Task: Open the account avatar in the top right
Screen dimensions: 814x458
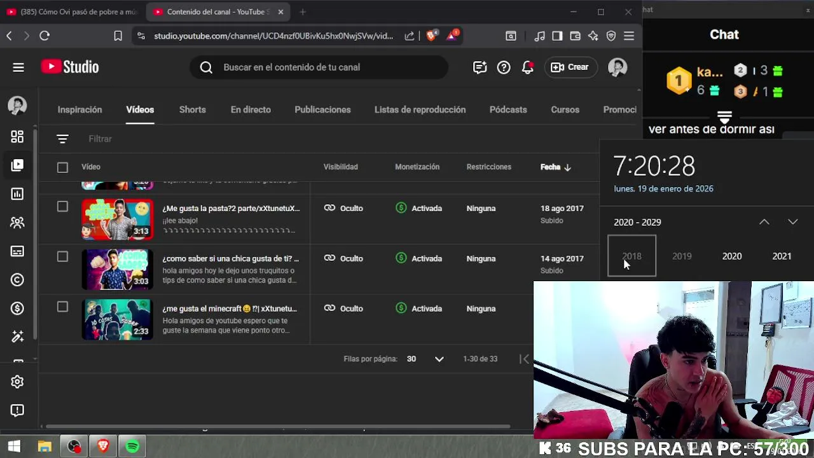Action: [x=617, y=67]
